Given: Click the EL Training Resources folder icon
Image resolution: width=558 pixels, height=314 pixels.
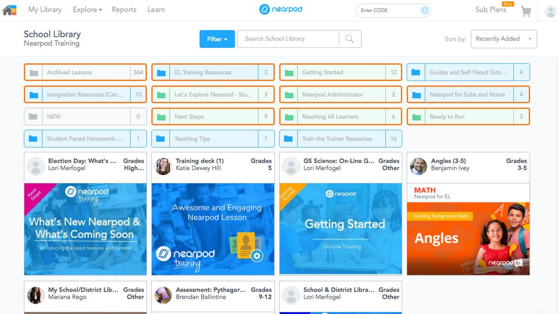Looking at the screenshot, I should 161,72.
